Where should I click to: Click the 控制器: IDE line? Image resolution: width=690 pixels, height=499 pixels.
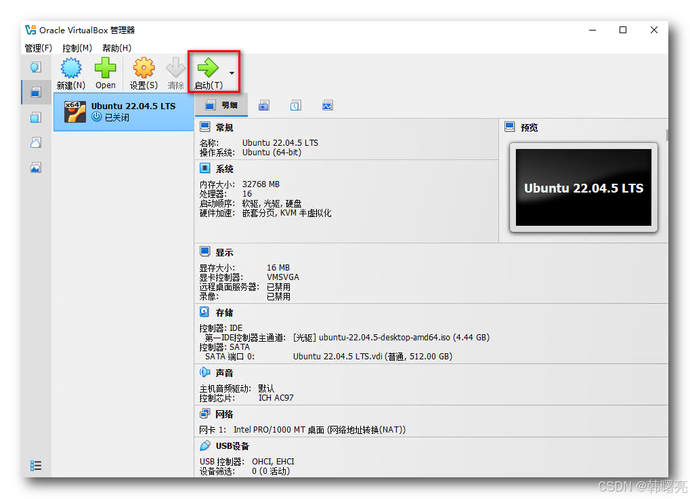pyautogui.click(x=221, y=328)
